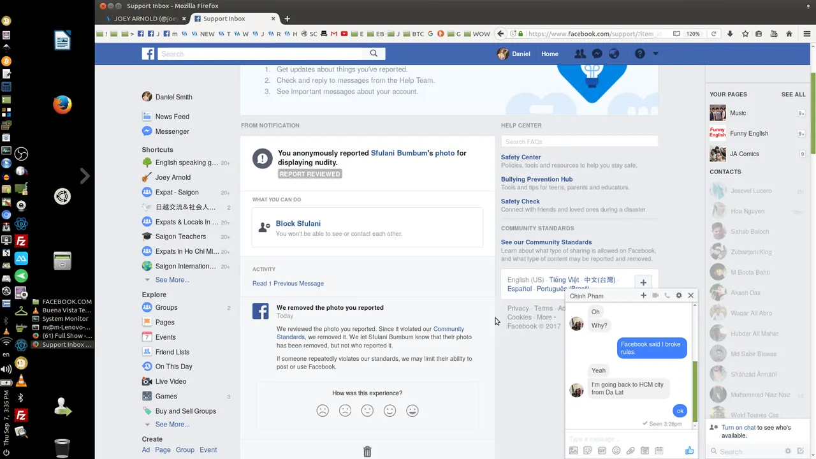This screenshot has width=816, height=459.
Task: Open chat sidebar options gear
Action: point(788,451)
